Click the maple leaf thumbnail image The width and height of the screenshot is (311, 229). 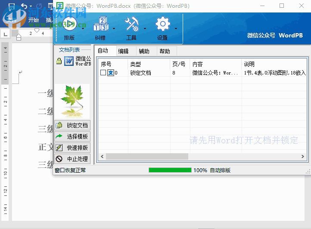(72, 101)
